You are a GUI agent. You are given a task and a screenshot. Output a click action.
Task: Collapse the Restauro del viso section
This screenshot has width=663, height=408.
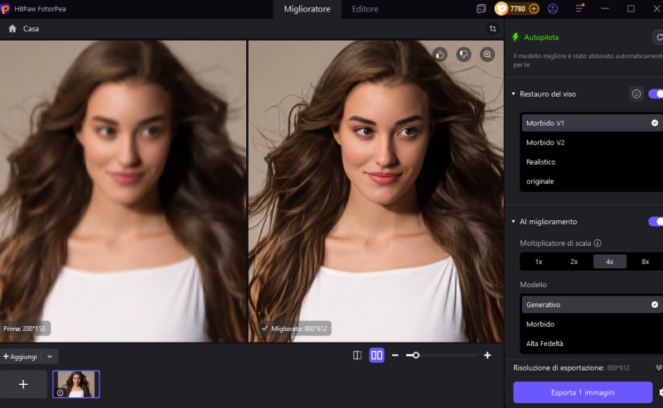(514, 94)
